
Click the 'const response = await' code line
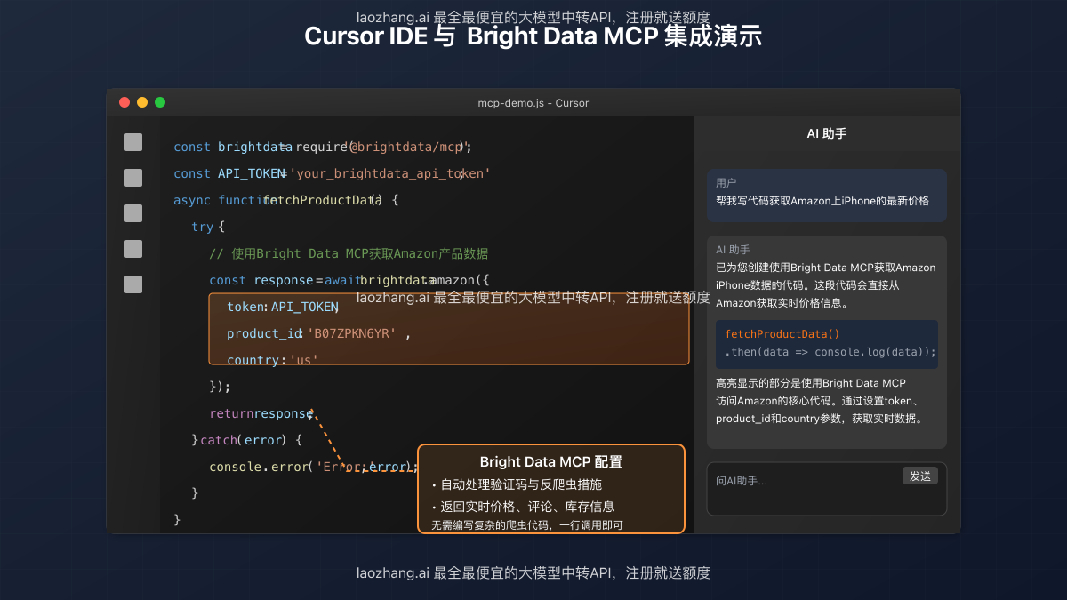click(x=349, y=280)
